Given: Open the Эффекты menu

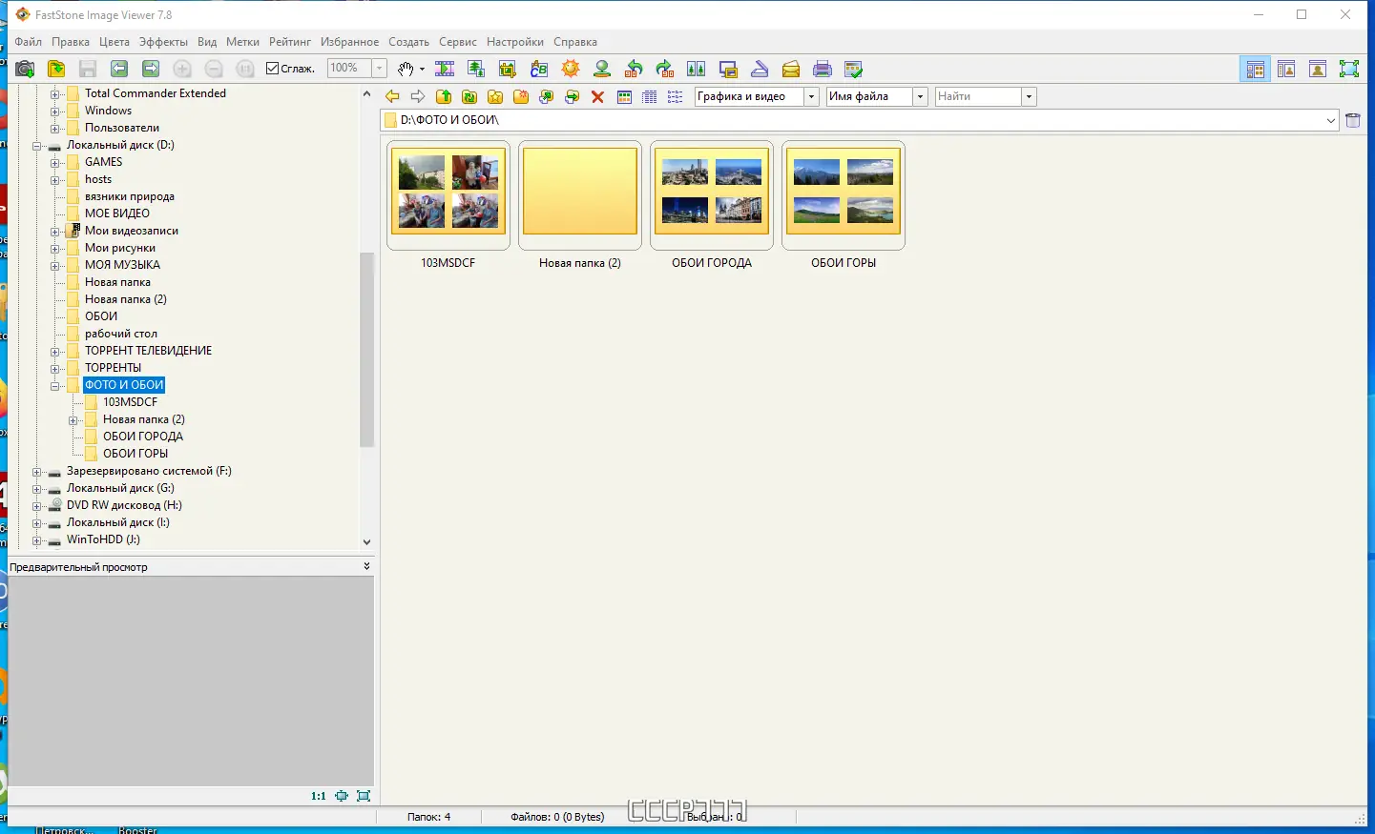Looking at the screenshot, I should tap(163, 42).
